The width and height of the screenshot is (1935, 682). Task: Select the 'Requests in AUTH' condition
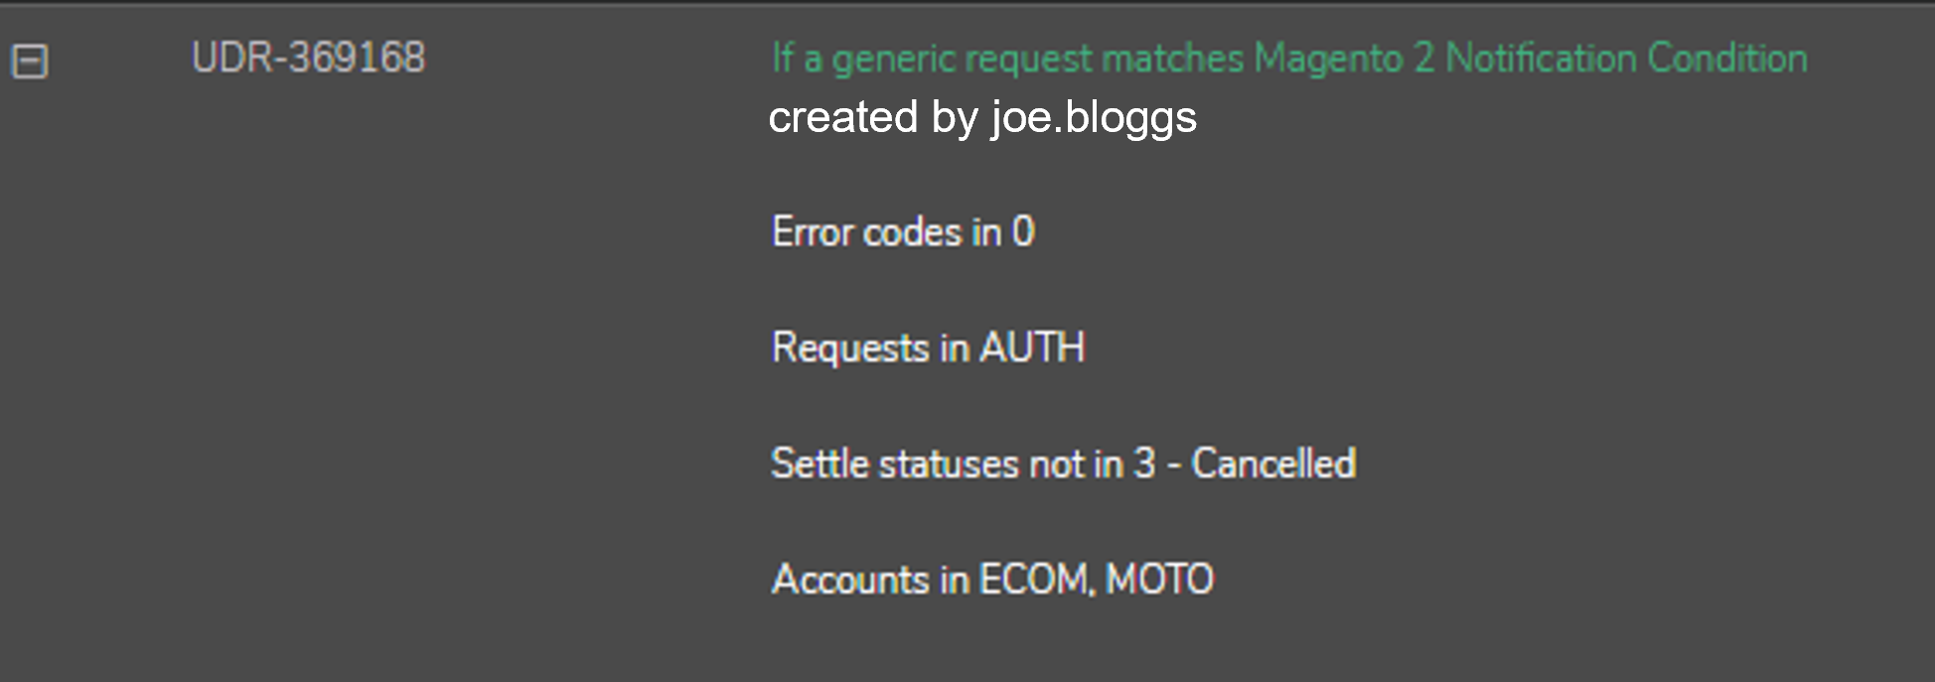click(x=928, y=347)
